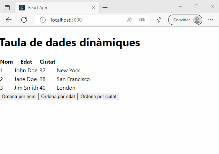Click the site information icon
The height and width of the screenshot is (154, 219).
pos(43,20)
